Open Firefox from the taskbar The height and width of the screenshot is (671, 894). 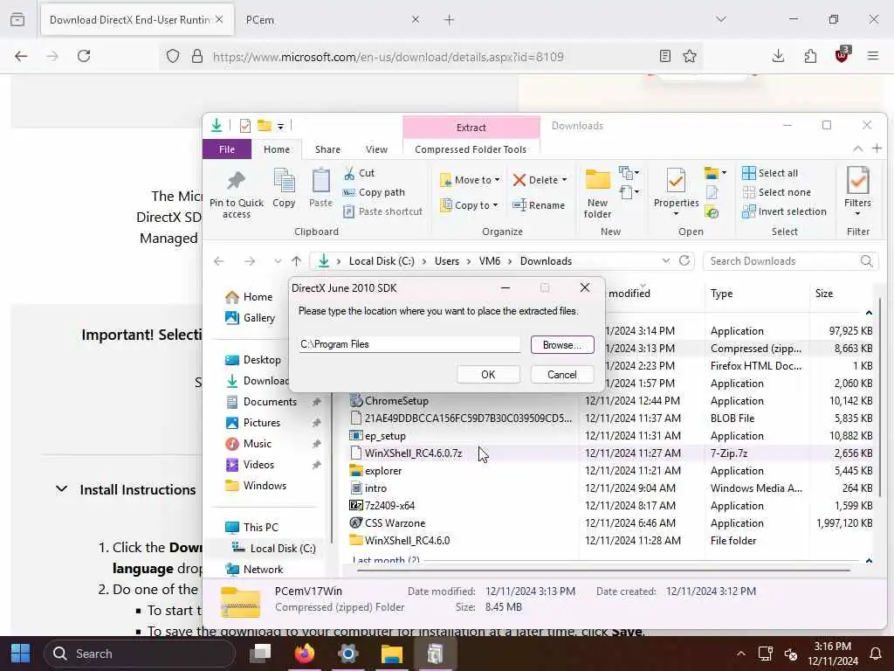pyautogui.click(x=304, y=654)
